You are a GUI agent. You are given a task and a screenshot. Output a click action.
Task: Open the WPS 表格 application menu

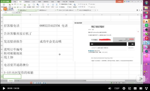6,1
